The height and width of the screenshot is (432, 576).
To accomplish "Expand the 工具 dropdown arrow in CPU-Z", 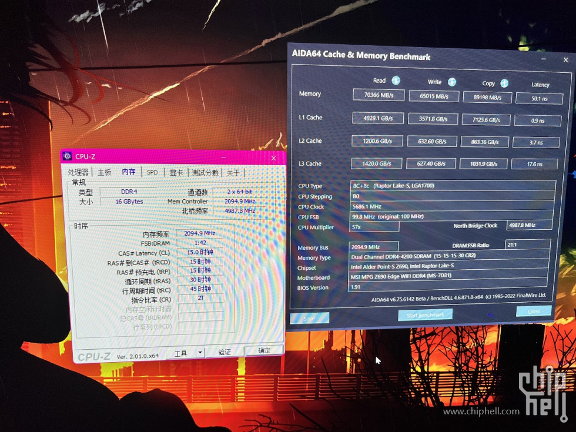I will [x=200, y=353].
